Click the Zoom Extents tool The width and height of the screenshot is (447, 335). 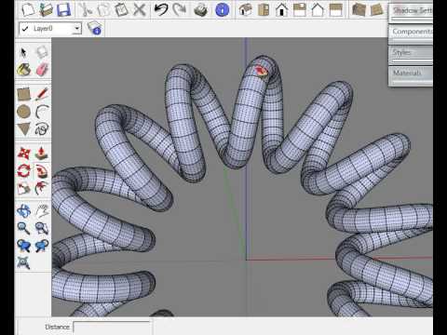23,263
